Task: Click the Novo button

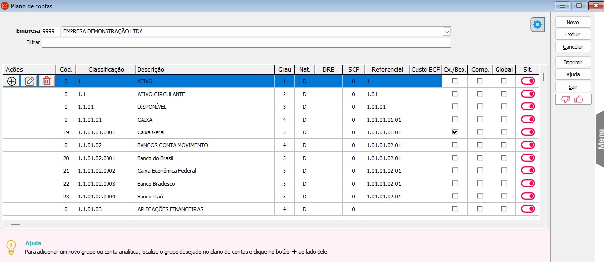Action: (572, 22)
